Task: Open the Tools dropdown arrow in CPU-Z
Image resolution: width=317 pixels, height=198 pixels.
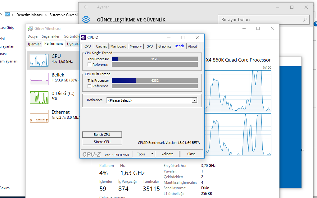Action: pos(152,154)
